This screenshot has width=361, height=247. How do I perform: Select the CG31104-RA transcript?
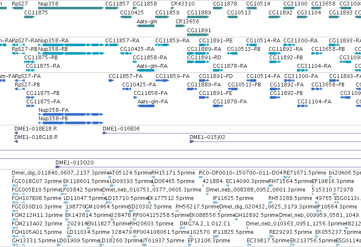(302, 70)
